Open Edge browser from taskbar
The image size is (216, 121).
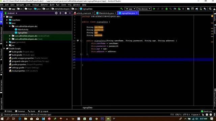coord(20,119)
